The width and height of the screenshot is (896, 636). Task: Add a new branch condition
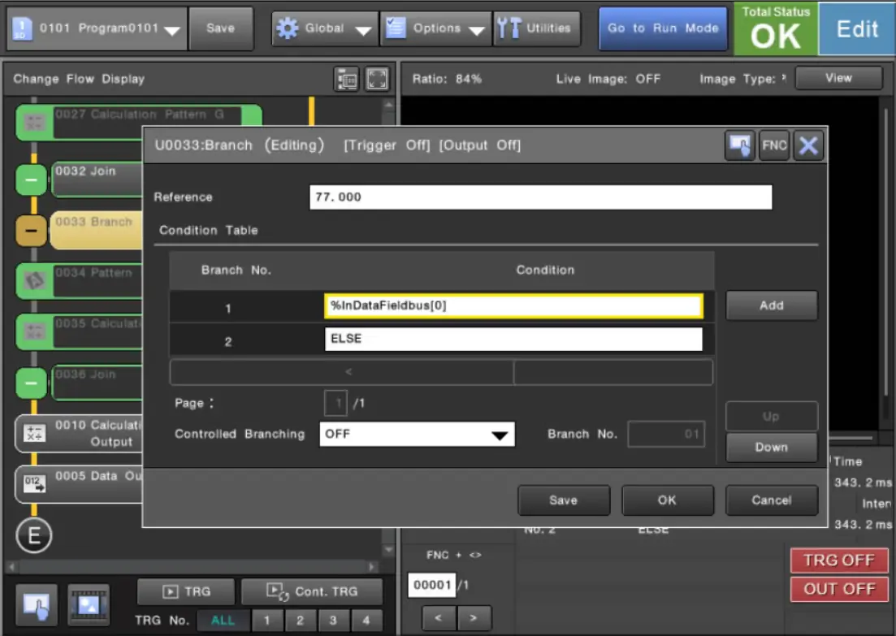770,305
